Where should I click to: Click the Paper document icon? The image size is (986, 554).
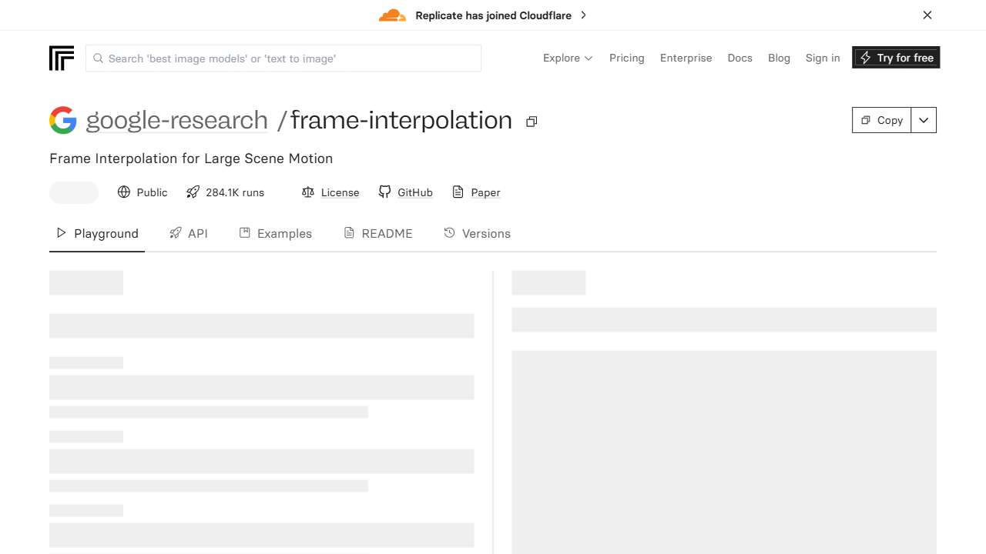[458, 192]
